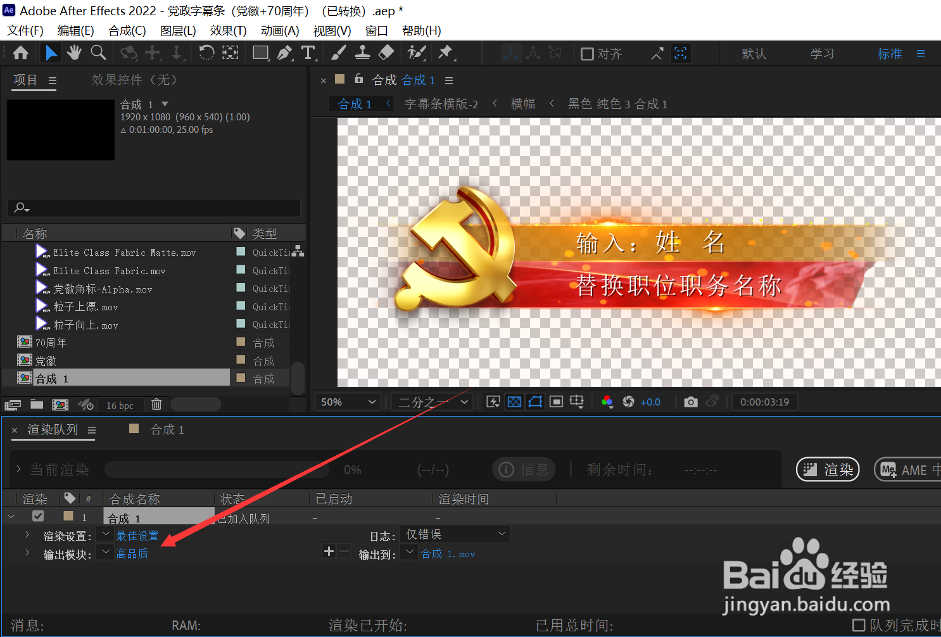The image size is (941, 637).
Task: Enable the 对齐 snapping checkbox
Action: point(587,54)
